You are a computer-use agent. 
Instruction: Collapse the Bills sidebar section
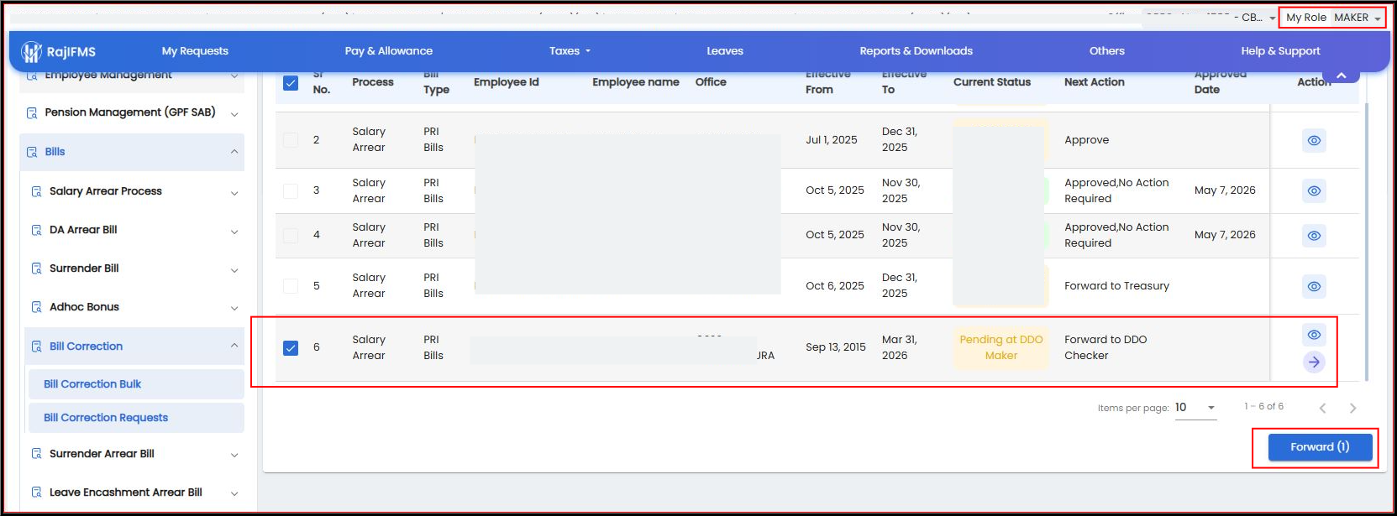234,152
